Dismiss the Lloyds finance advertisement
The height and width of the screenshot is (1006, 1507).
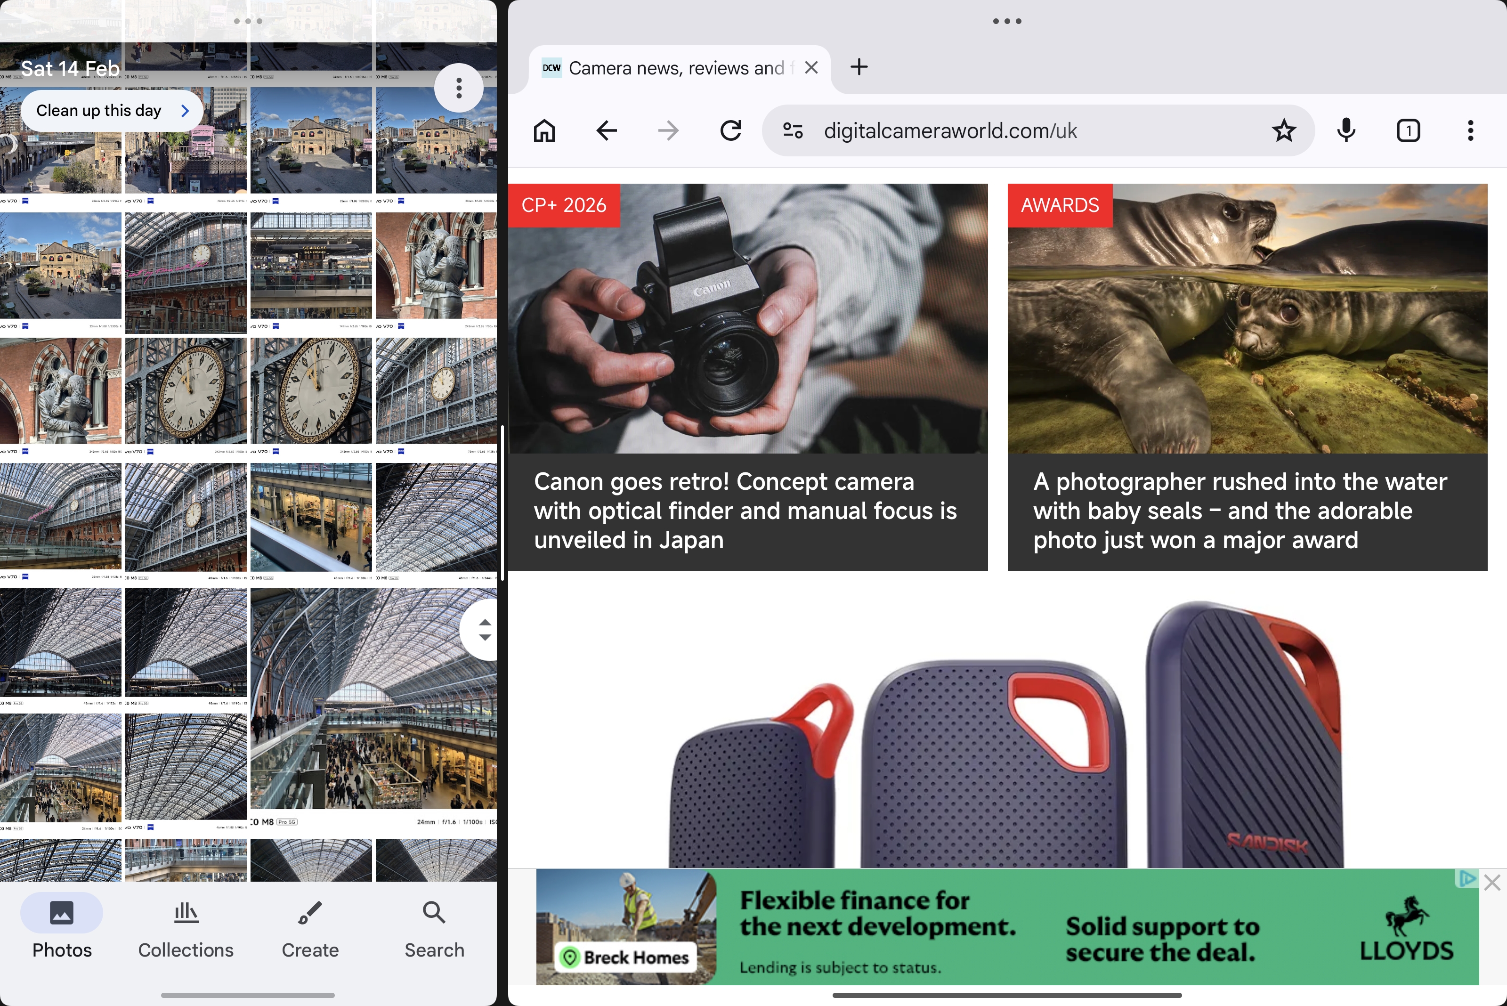point(1493,883)
